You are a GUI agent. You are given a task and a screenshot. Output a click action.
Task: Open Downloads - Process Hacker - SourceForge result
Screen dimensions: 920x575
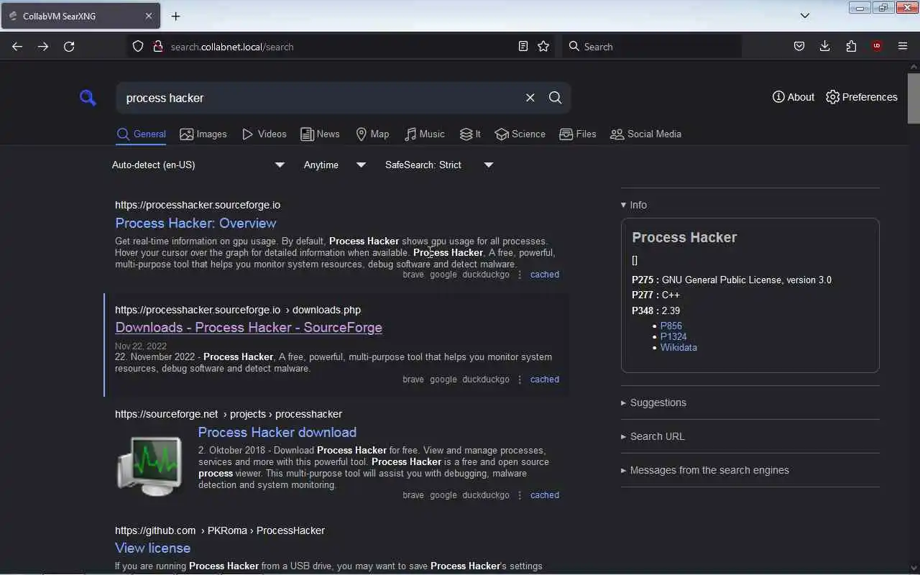click(x=249, y=327)
